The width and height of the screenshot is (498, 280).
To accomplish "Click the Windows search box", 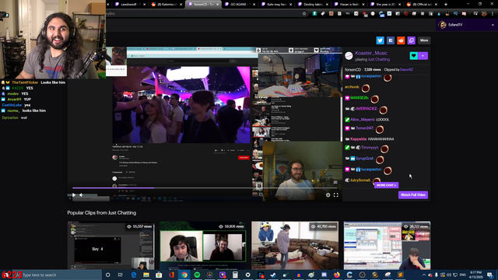I will (57, 275).
